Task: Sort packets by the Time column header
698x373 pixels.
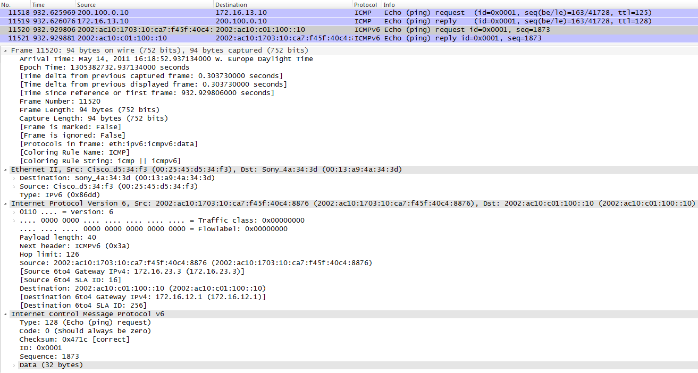Action: pos(53,4)
